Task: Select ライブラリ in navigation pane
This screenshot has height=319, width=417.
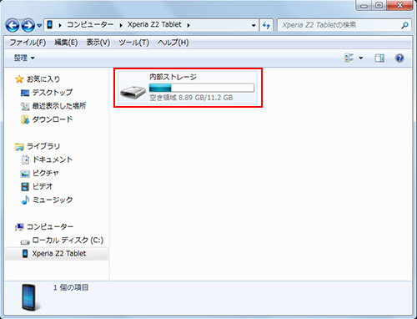Action: pos(43,146)
